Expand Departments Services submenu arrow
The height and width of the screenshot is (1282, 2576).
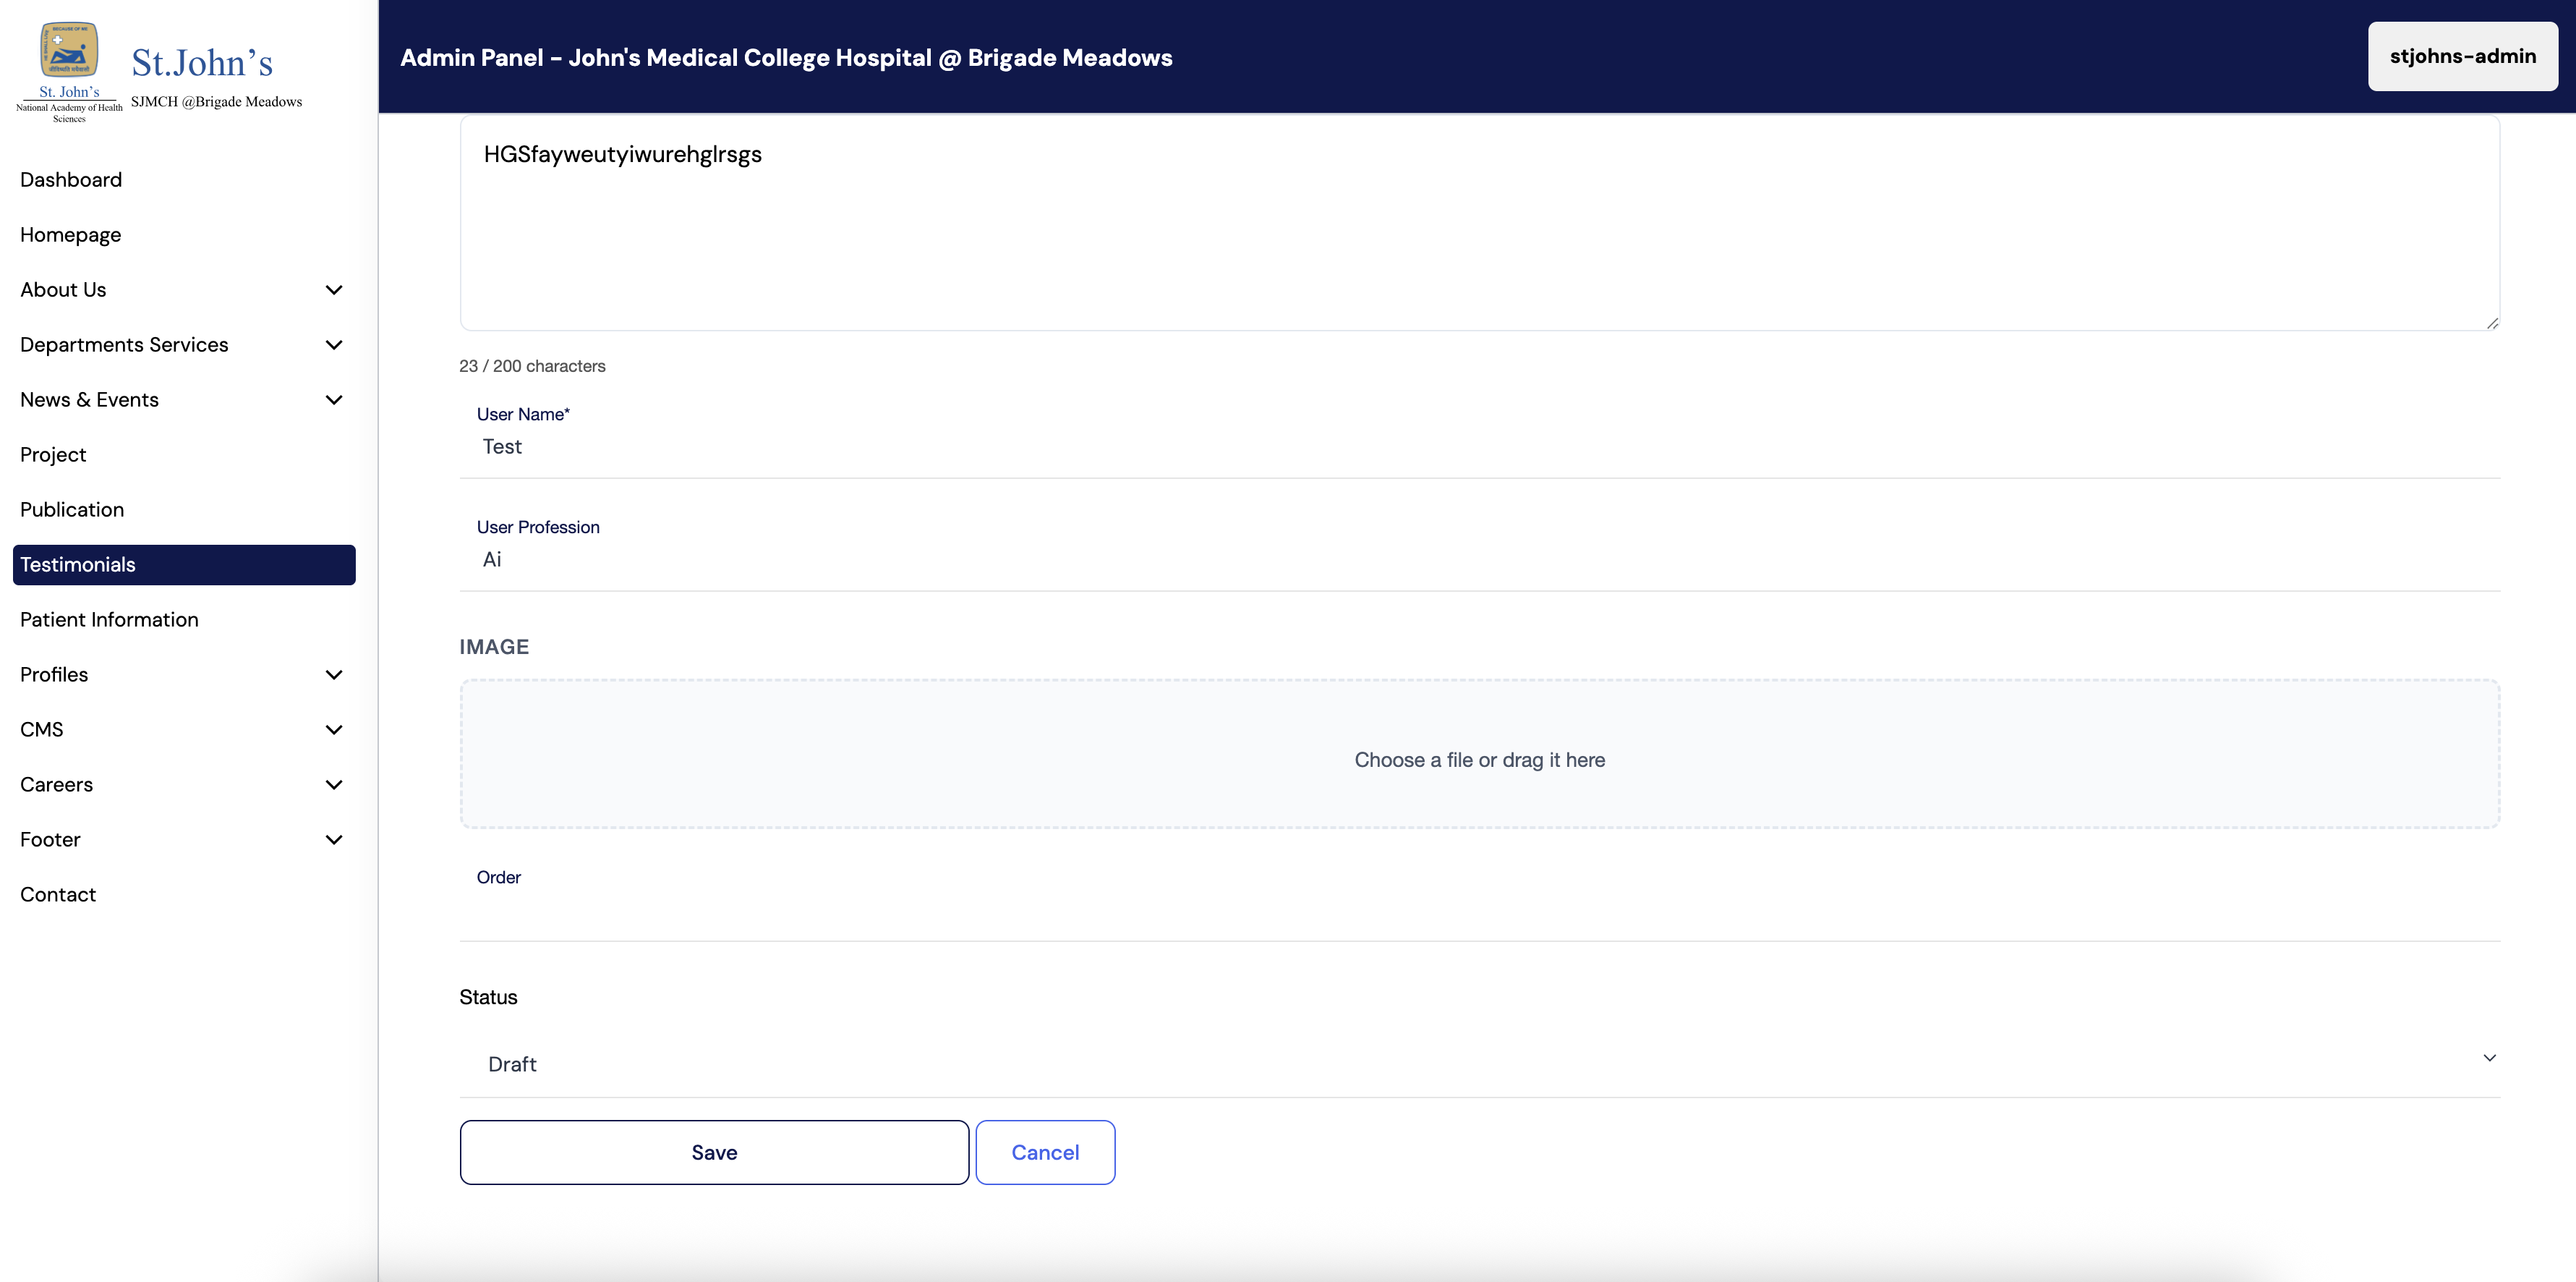pyautogui.click(x=334, y=345)
